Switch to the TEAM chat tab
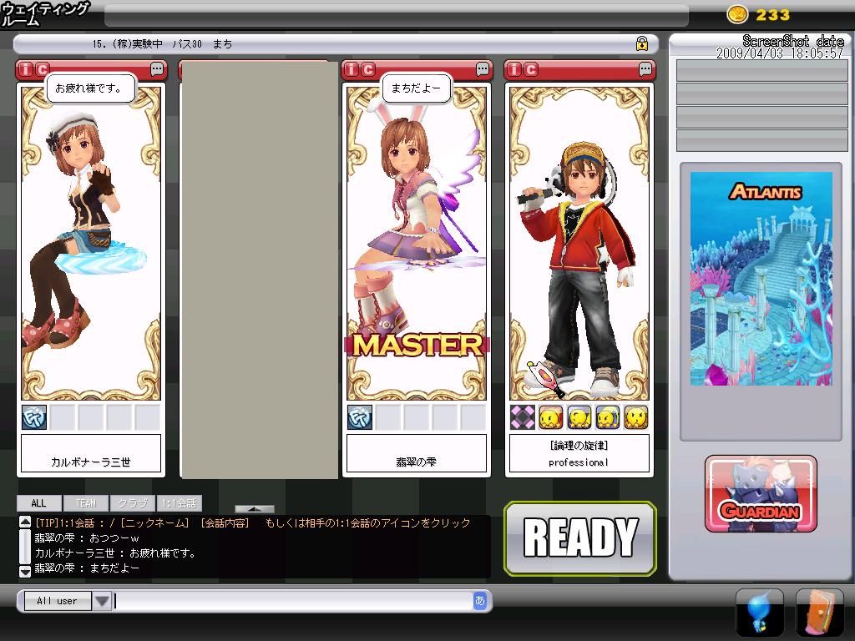The width and height of the screenshot is (855, 641). coord(86,503)
